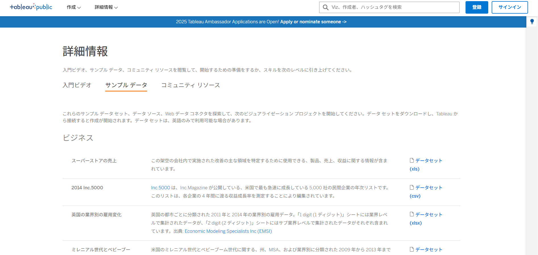The height and width of the screenshot is (255, 538).
Task: Select the サンプル データ tab
Action: 126,85
